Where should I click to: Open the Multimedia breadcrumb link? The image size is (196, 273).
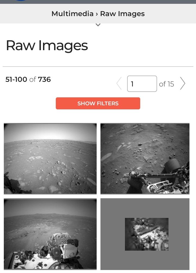tap(72, 14)
